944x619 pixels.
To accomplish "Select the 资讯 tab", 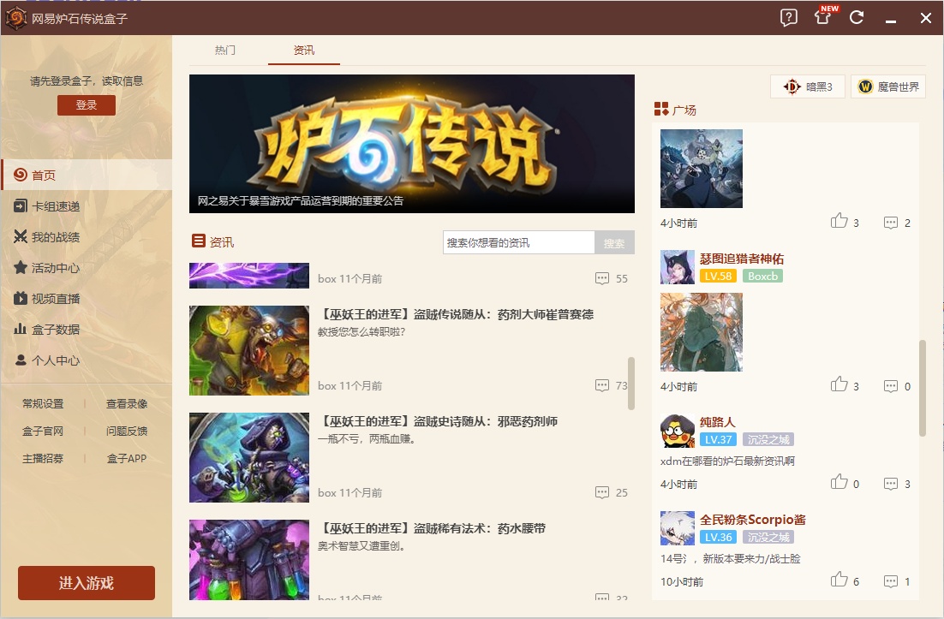I will pyautogui.click(x=303, y=50).
